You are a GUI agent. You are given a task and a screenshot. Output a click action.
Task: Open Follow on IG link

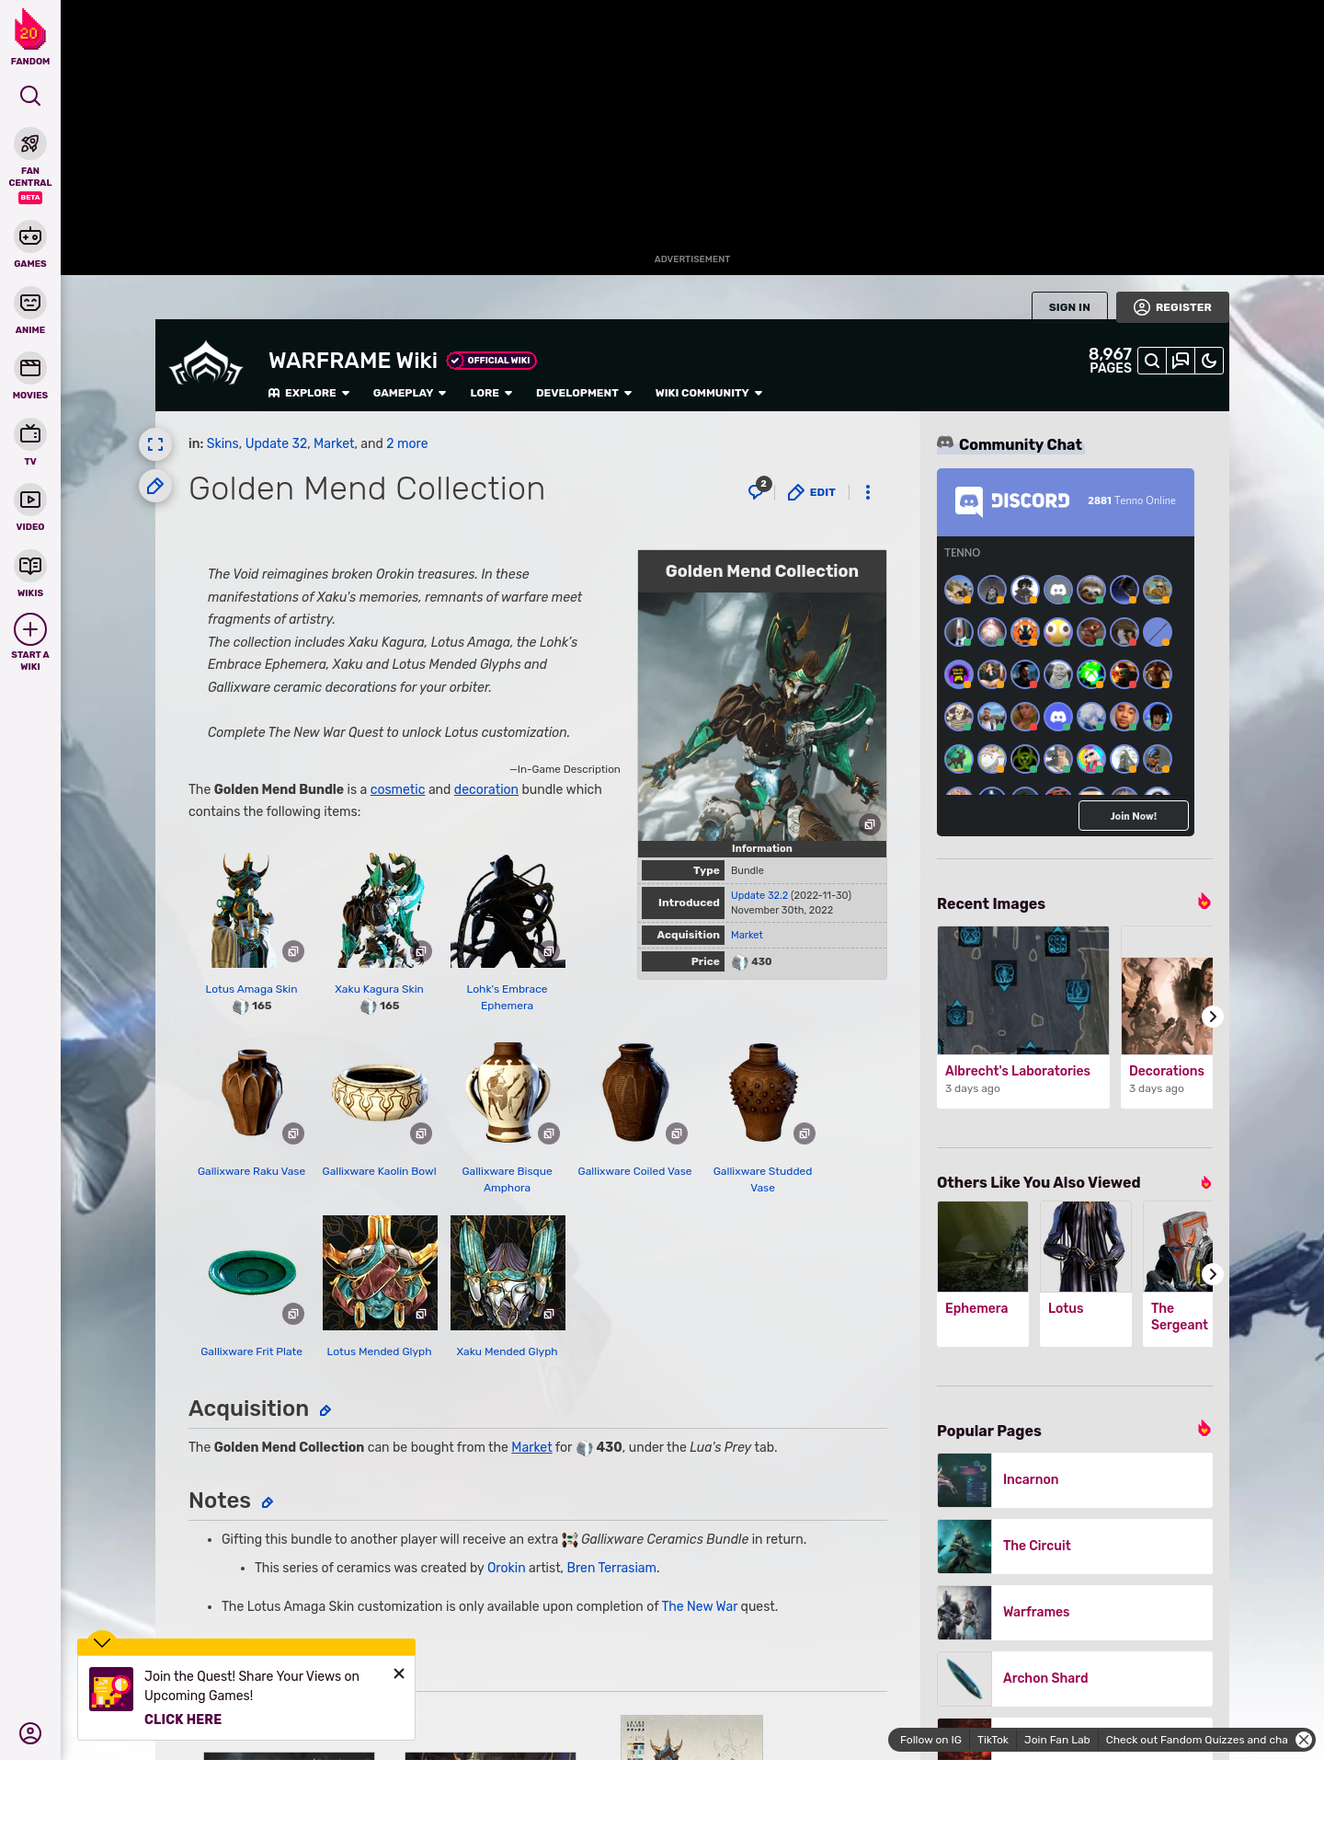click(930, 1740)
